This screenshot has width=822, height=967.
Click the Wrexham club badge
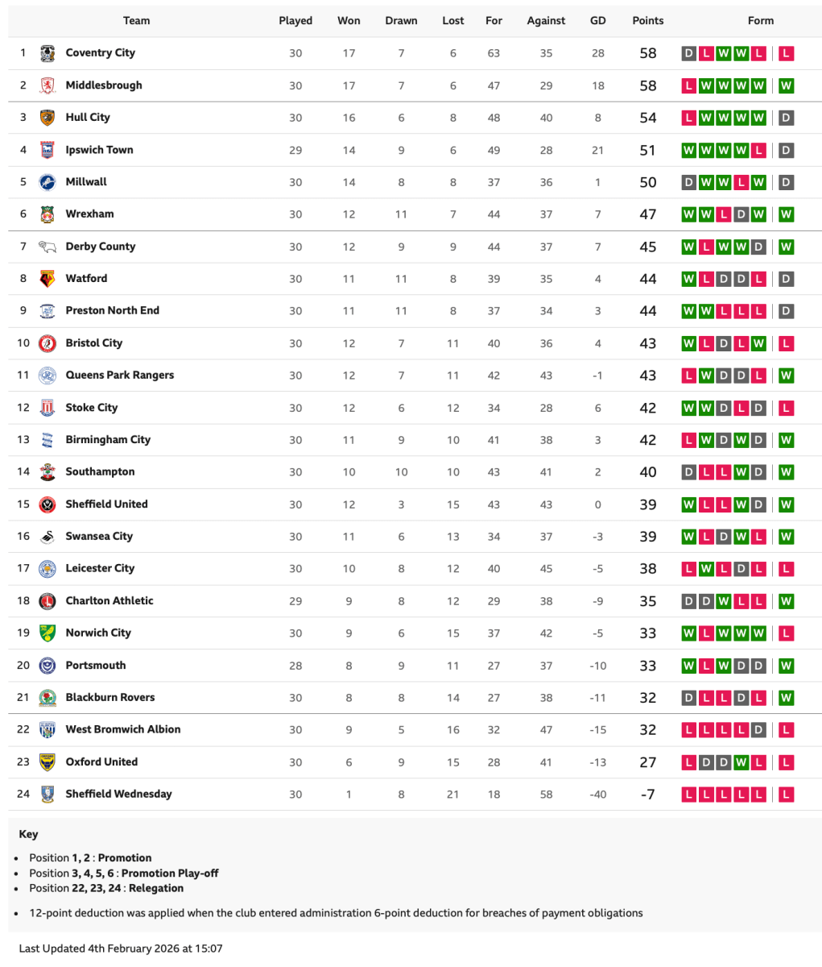click(x=48, y=214)
